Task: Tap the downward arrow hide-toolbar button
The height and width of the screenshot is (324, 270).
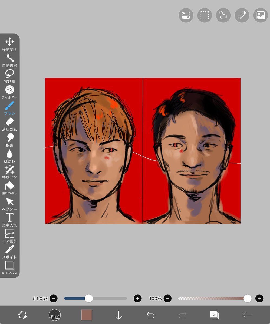Action: point(118,315)
